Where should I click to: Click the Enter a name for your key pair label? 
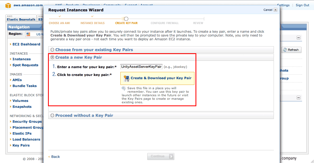pyautogui.click(x=87, y=67)
